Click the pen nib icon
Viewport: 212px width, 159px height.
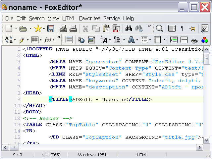pyautogui.click(x=22, y=40)
